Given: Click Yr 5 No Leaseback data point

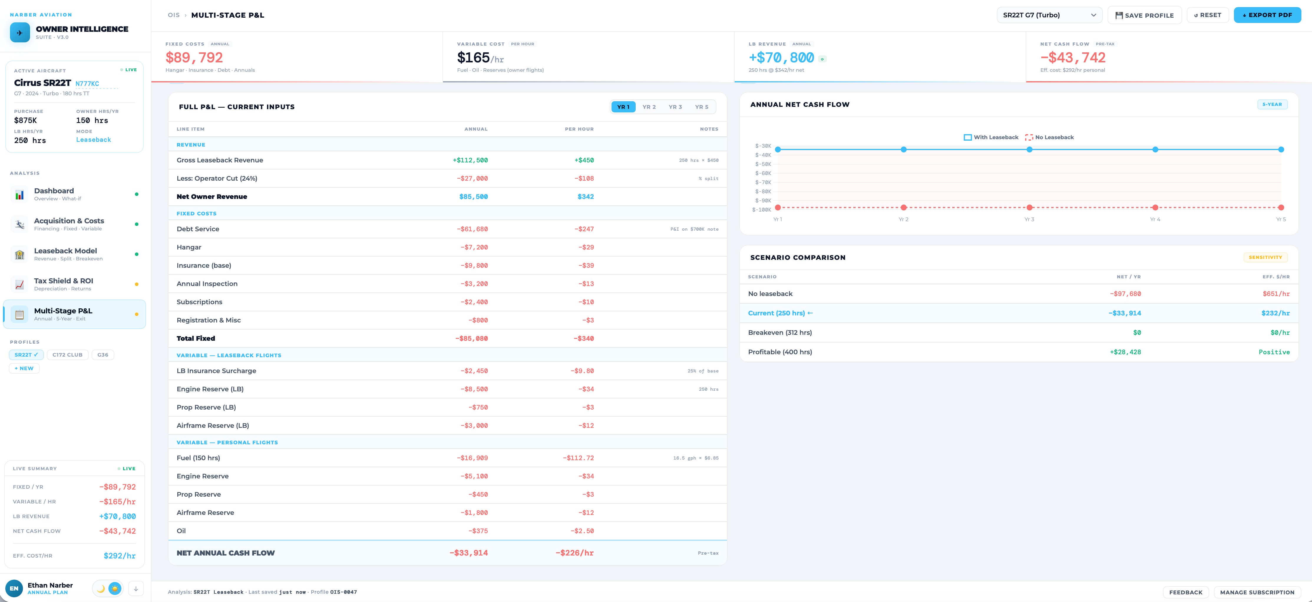Looking at the screenshot, I should coord(1281,208).
